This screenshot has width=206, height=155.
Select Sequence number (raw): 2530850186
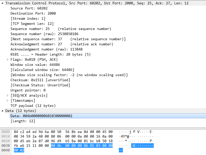coord(44,34)
